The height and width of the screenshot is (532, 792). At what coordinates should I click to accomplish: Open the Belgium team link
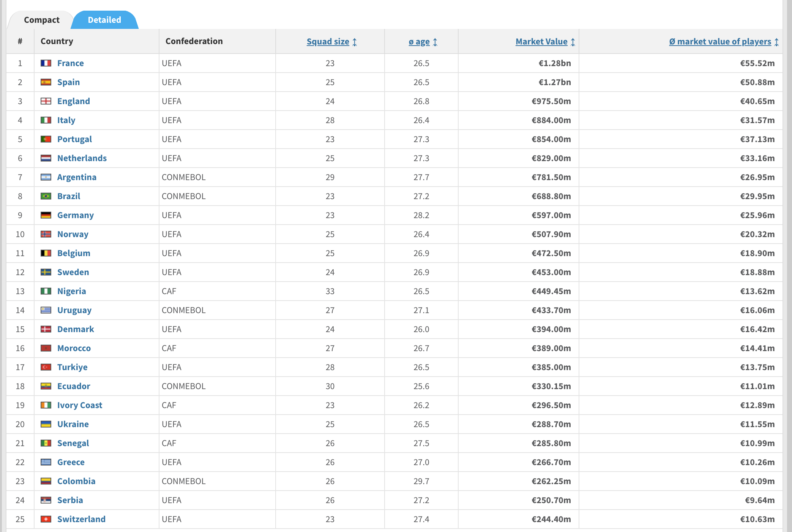74,253
